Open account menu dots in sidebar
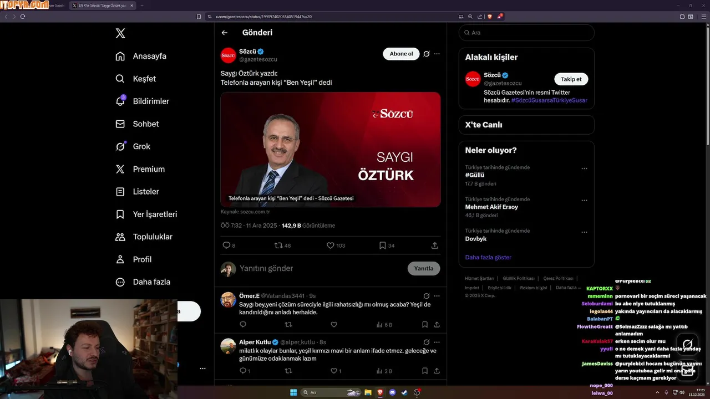This screenshot has height=399, width=710. 202,369
